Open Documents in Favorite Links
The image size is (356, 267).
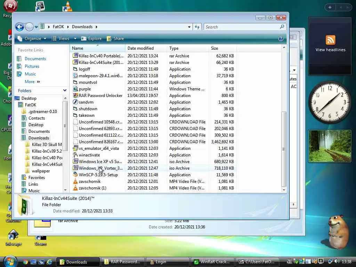pyautogui.click(x=35, y=58)
